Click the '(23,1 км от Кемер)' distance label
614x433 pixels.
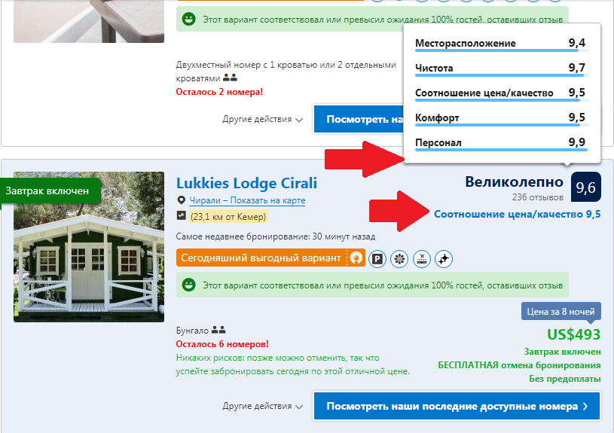pyautogui.click(x=228, y=217)
